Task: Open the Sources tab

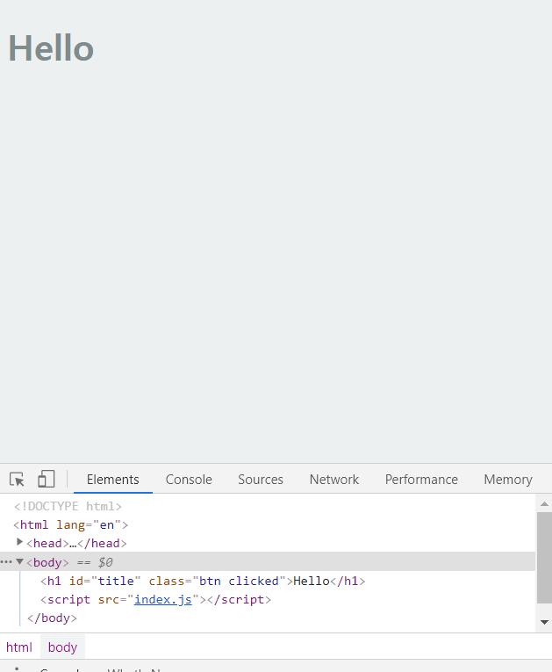Action: pos(261,479)
